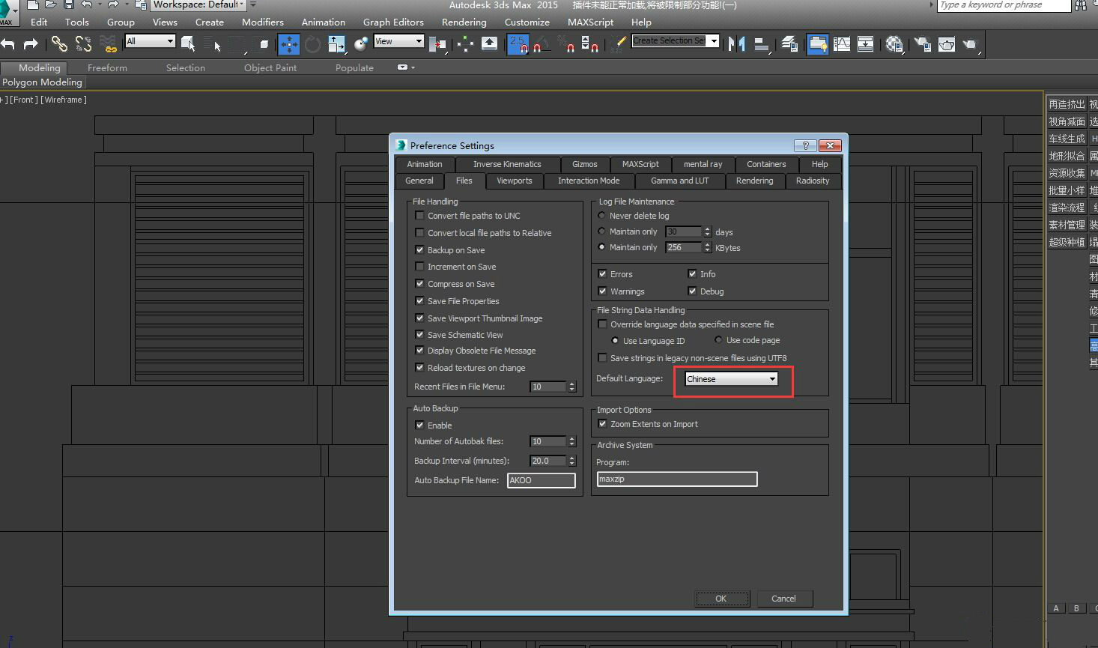1098x648 pixels.
Task: Click the 渲染流程 plugin button
Action: [1067, 208]
